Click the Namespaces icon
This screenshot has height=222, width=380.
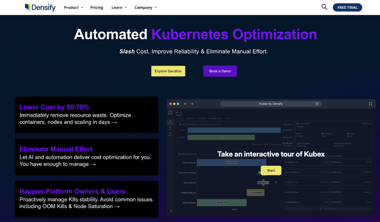322,134
